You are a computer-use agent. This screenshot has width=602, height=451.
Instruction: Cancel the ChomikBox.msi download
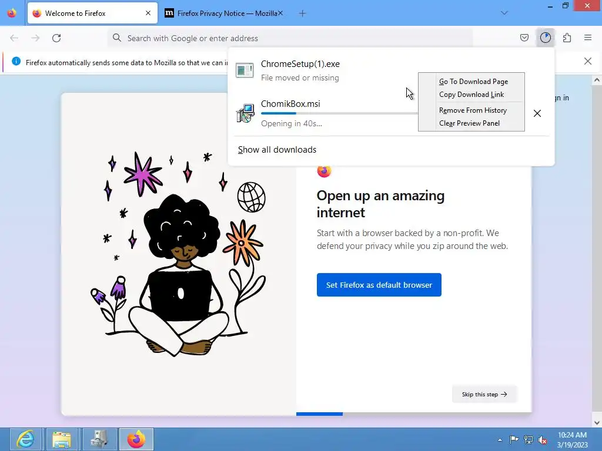pos(537,113)
